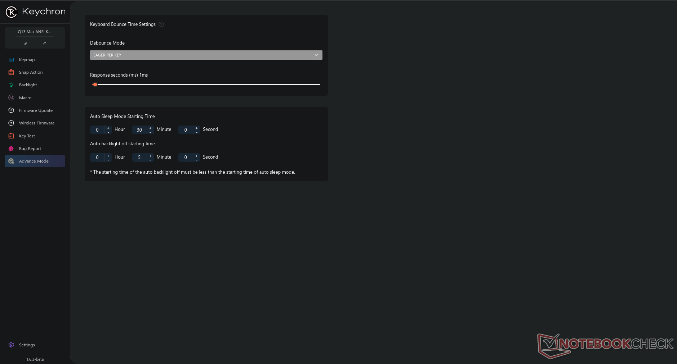Select the Backlight lightbulb icon
The height and width of the screenshot is (364, 677).
tap(11, 85)
